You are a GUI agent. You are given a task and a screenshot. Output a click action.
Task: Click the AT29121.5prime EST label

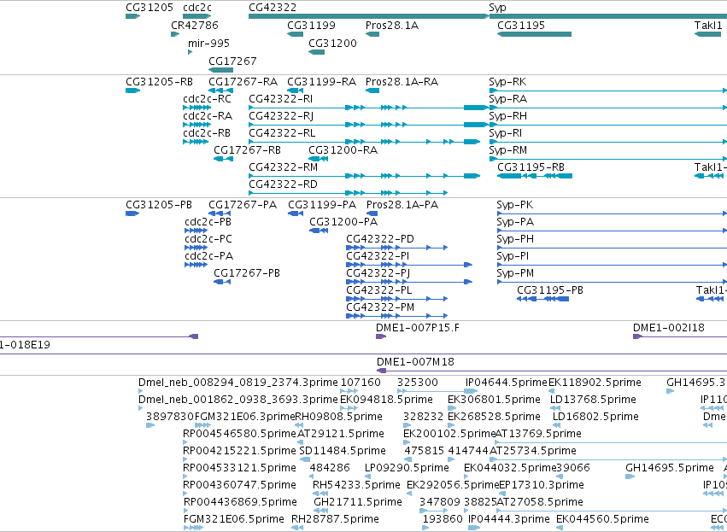[x=341, y=434]
